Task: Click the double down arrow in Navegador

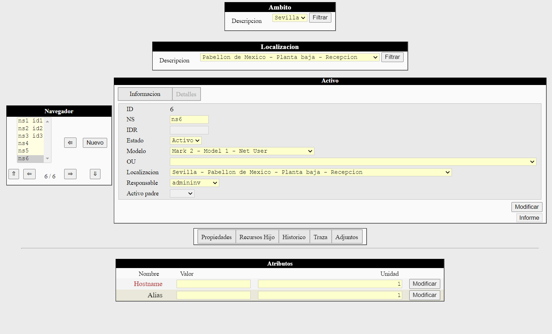Action: (x=95, y=174)
